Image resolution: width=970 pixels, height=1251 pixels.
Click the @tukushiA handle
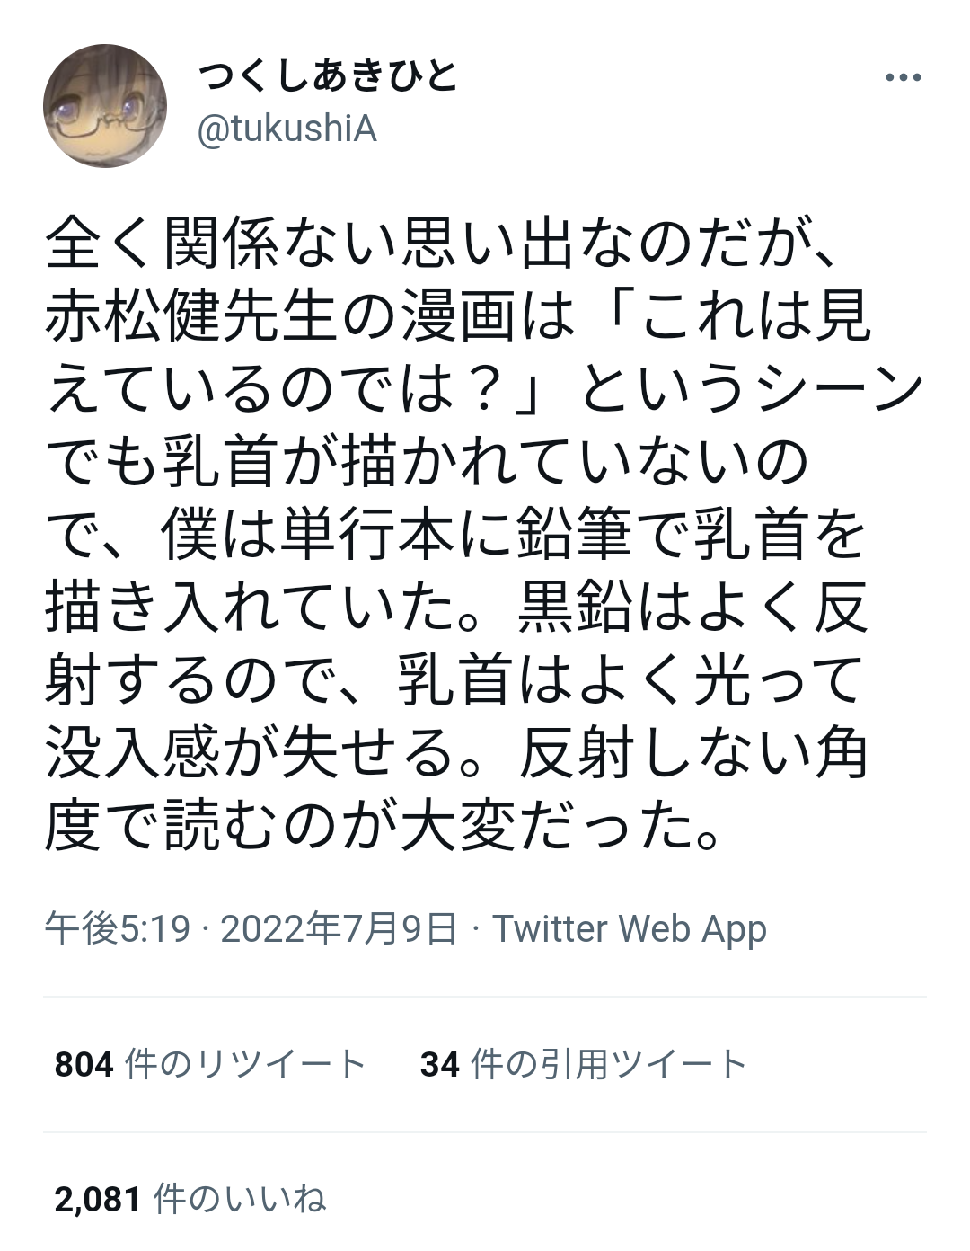coord(287,130)
